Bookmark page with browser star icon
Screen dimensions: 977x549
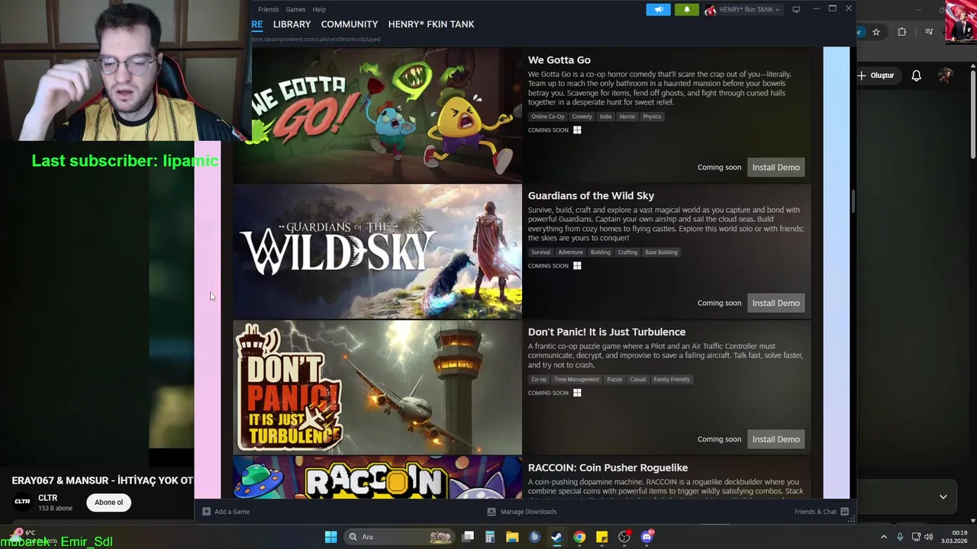[x=876, y=32]
